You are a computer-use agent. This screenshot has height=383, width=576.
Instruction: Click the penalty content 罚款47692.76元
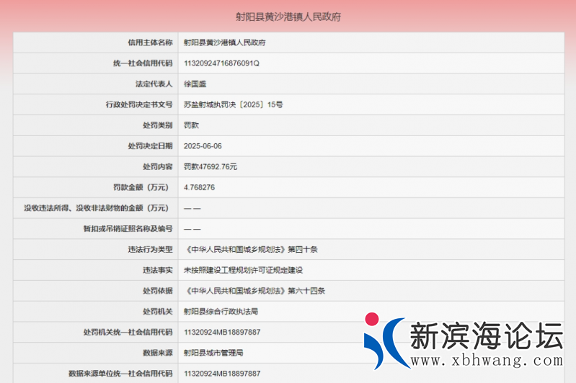(211, 166)
